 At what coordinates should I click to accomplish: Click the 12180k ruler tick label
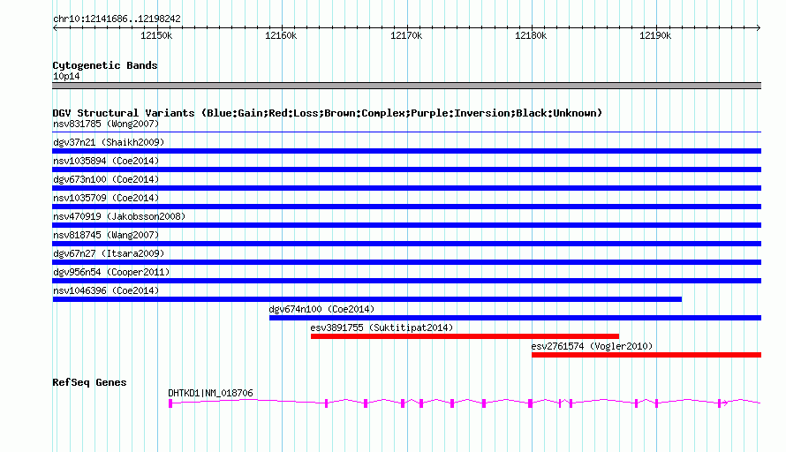[531, 35]
